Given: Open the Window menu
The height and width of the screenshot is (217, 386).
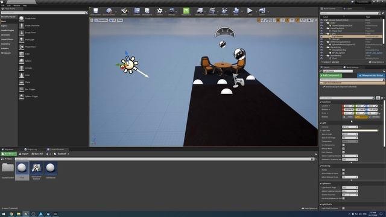Looking at the screenshot, I should (x=17, y=5).
